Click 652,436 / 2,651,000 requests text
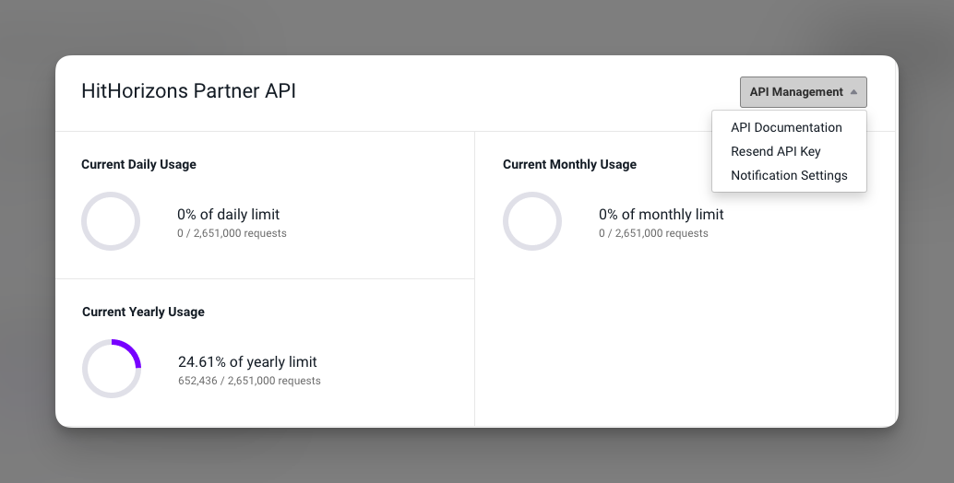954x483 pixels. point(249,381)
